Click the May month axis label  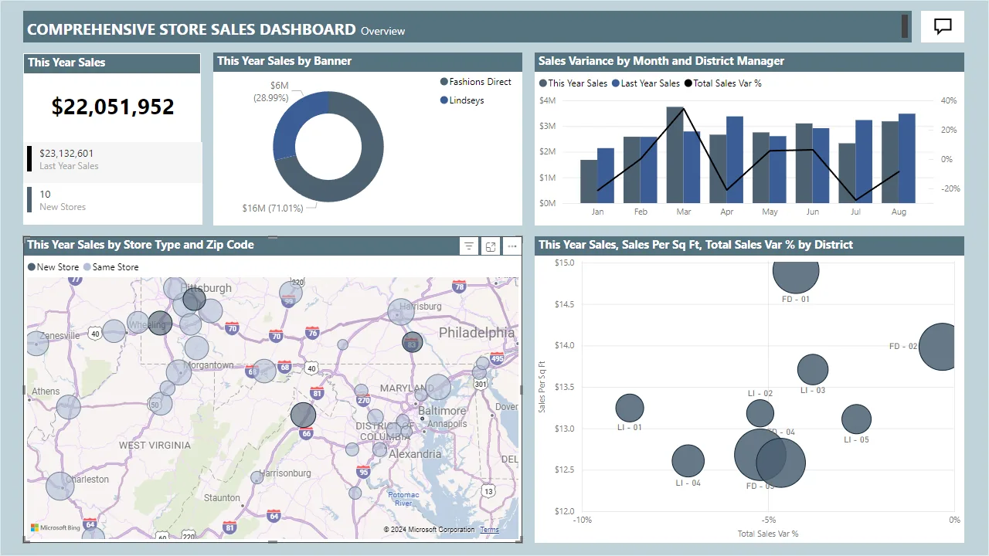(x=770, y=212)
